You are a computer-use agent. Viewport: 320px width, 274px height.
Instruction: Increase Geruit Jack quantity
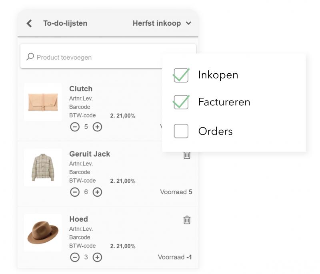[97, 192]
